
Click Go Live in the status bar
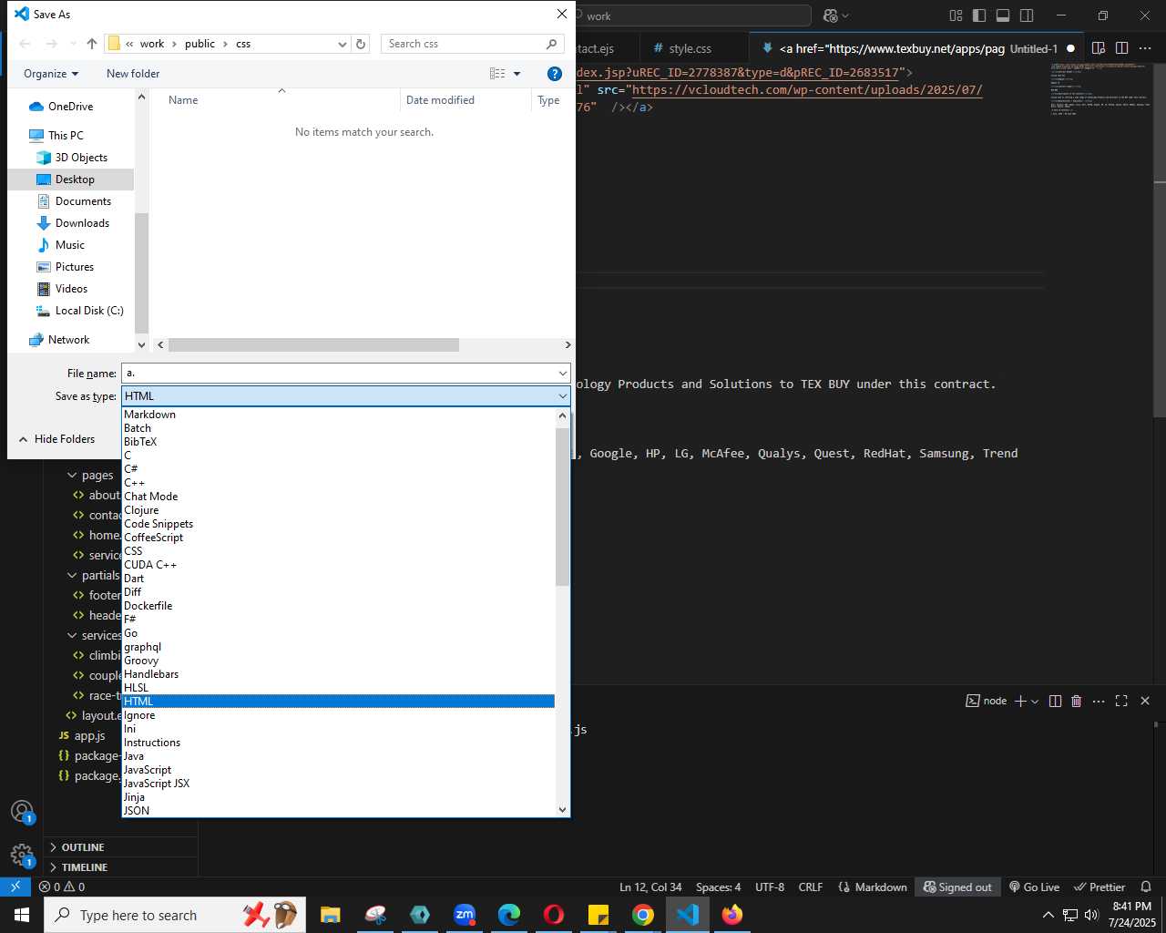(1034, 887)
